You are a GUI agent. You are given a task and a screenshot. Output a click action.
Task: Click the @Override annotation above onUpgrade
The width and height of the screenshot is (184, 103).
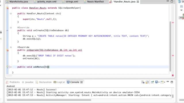click(23, 47)
